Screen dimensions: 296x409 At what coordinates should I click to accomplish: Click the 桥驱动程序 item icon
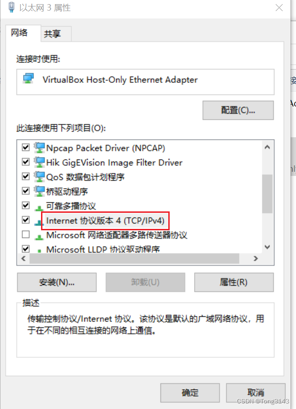point(39,192)
